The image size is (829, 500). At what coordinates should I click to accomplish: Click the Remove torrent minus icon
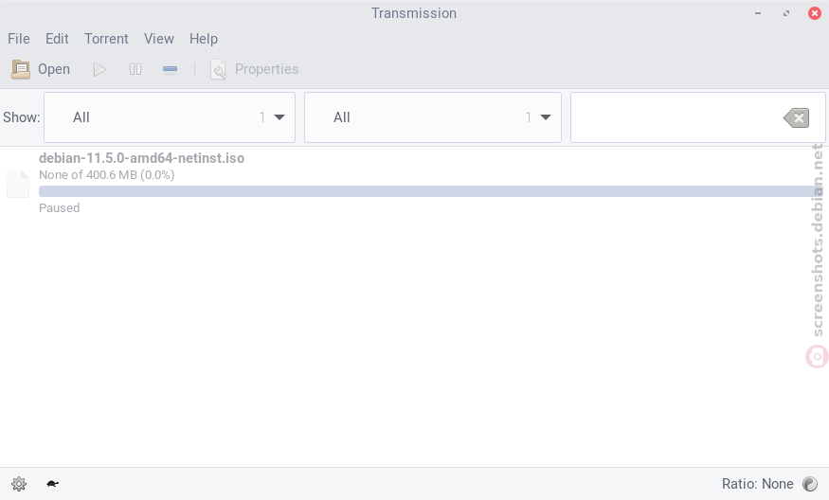click(x=170, y=69)
